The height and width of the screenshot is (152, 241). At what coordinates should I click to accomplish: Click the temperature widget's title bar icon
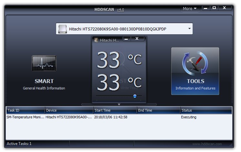click(x=96, y=40)
